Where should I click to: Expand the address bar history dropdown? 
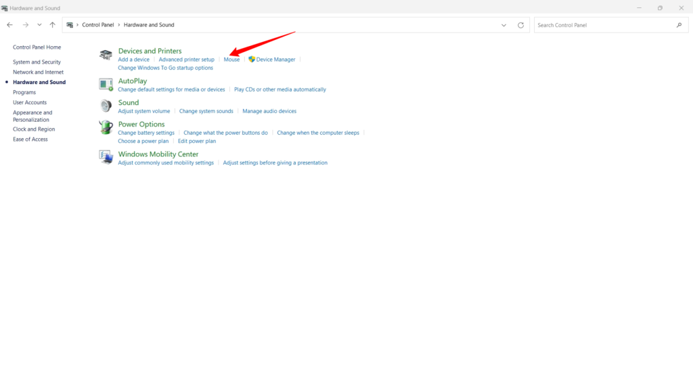pyautogui.click(x=504, y=25)
